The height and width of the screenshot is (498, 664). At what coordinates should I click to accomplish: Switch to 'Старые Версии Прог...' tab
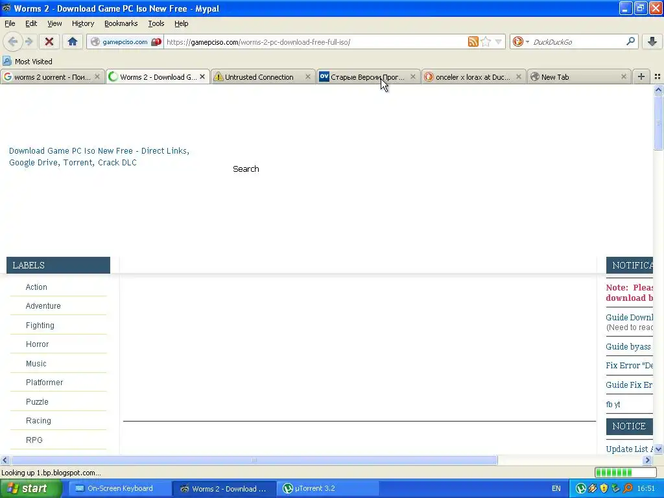tap(368, 77)
